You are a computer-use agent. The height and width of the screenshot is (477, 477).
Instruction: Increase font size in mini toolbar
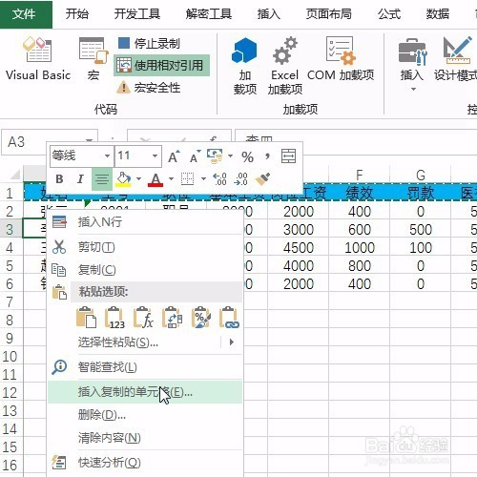coord(174,156)
